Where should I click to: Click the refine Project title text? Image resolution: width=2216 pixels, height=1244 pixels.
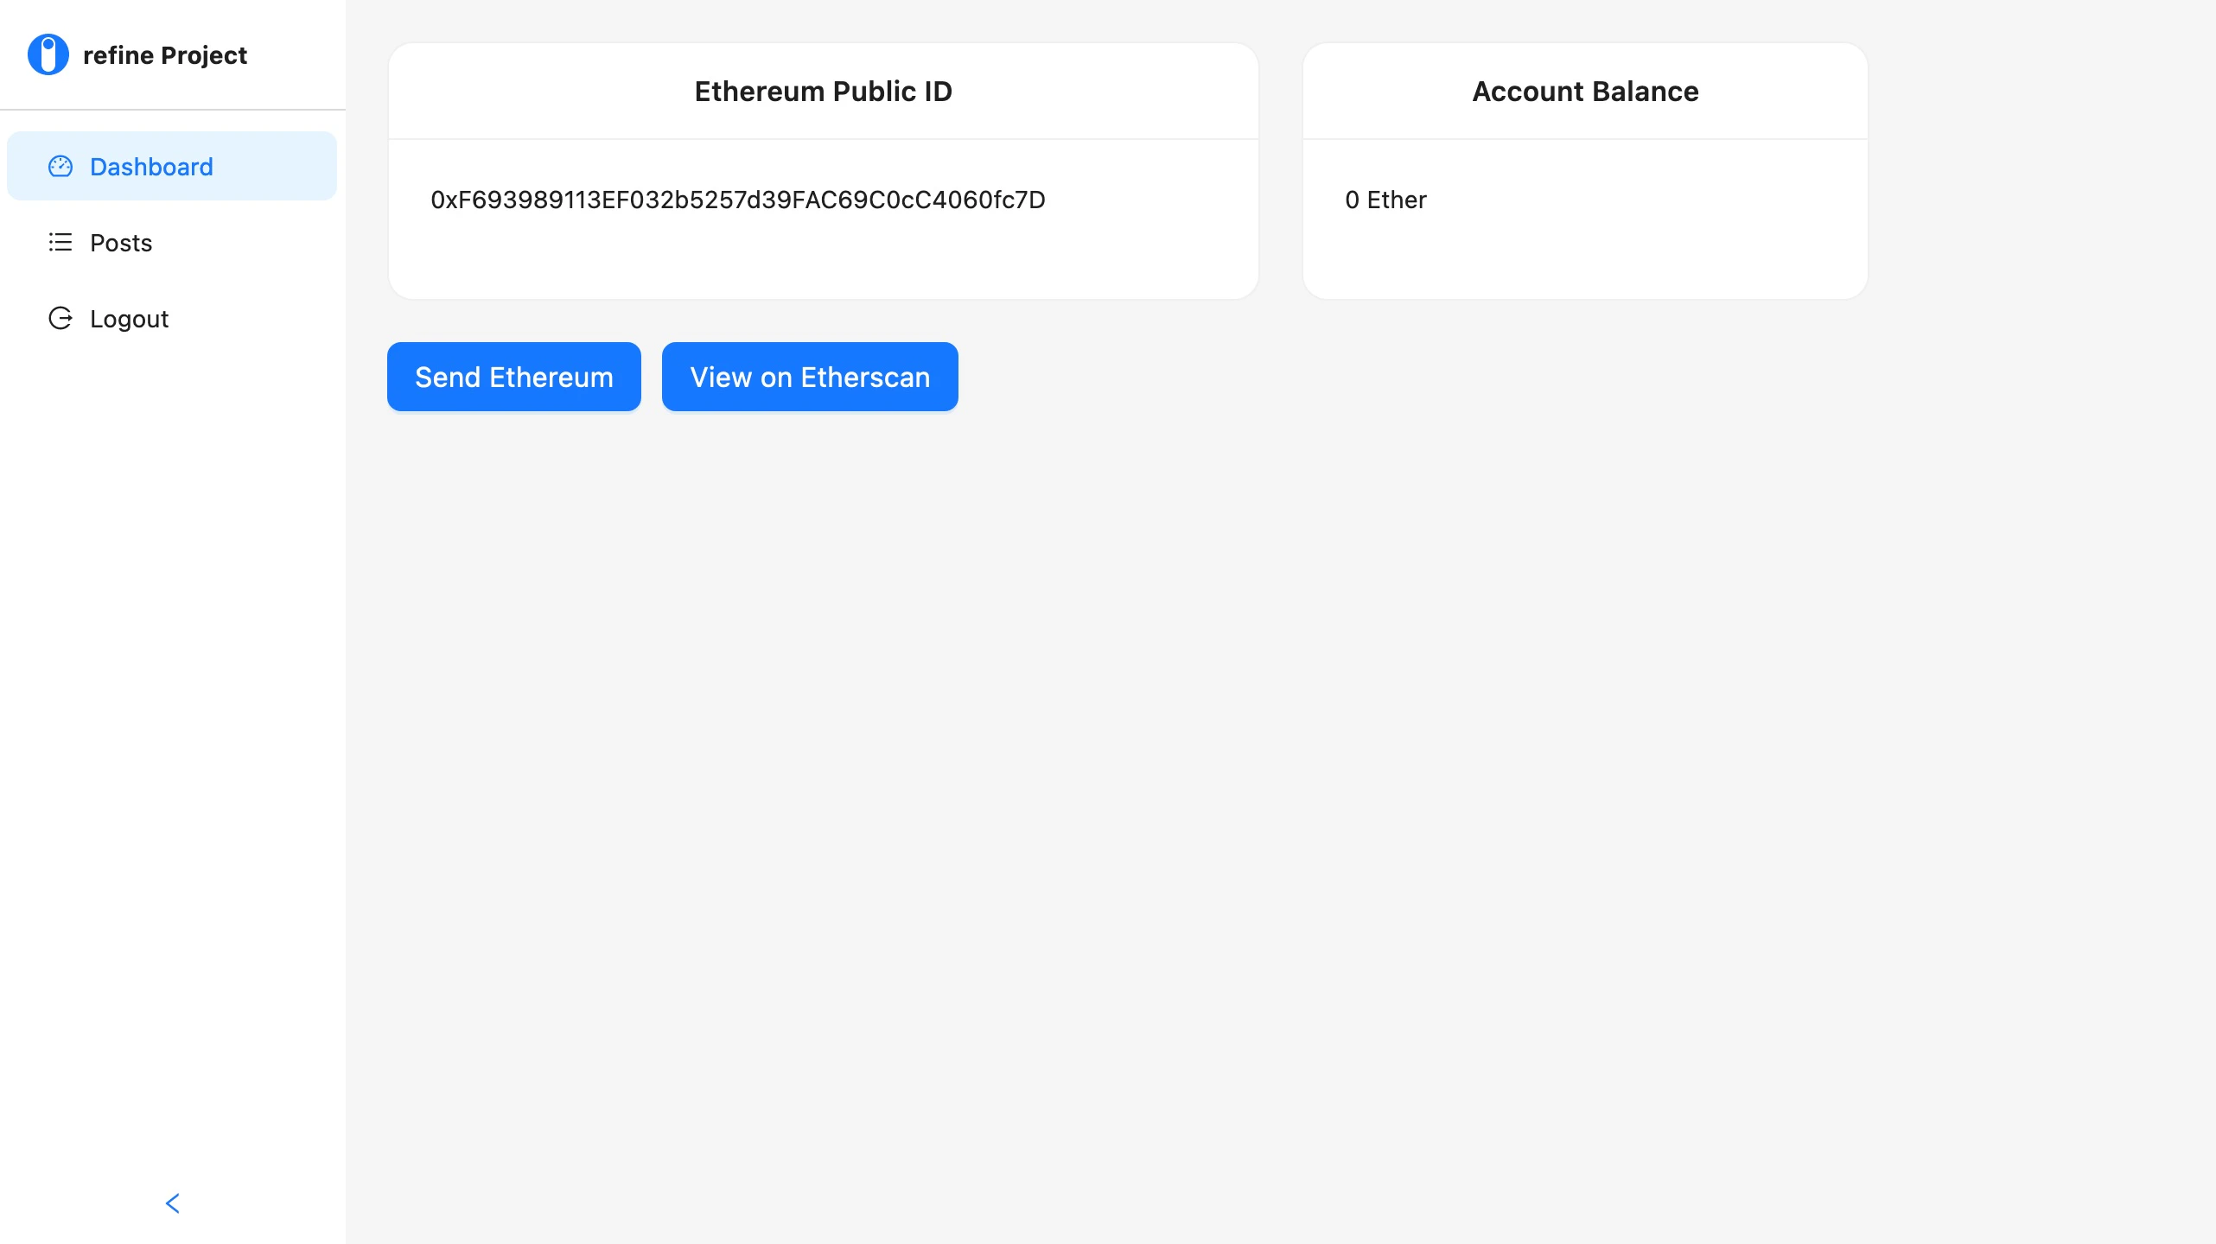click(x=165, y=55)
